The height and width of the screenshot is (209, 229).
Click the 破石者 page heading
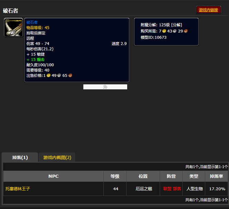10,11
